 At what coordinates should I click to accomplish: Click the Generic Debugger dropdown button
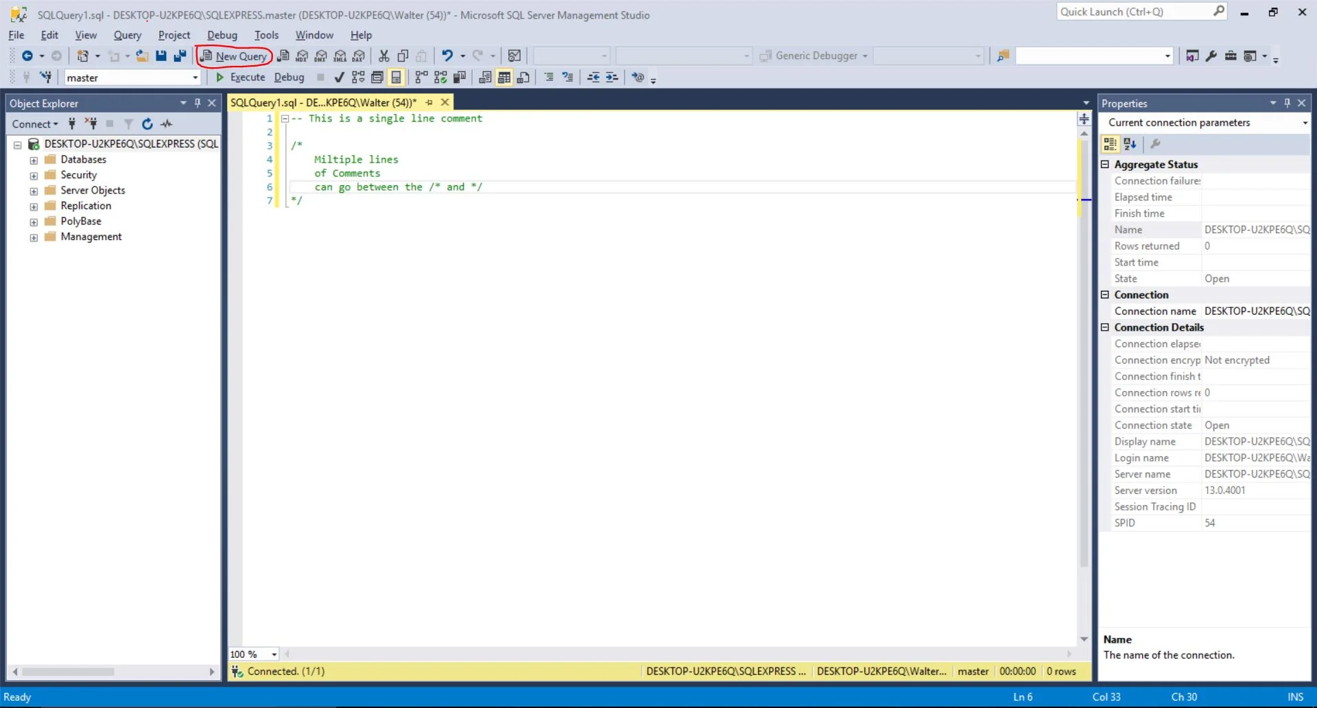click(815, 56)
